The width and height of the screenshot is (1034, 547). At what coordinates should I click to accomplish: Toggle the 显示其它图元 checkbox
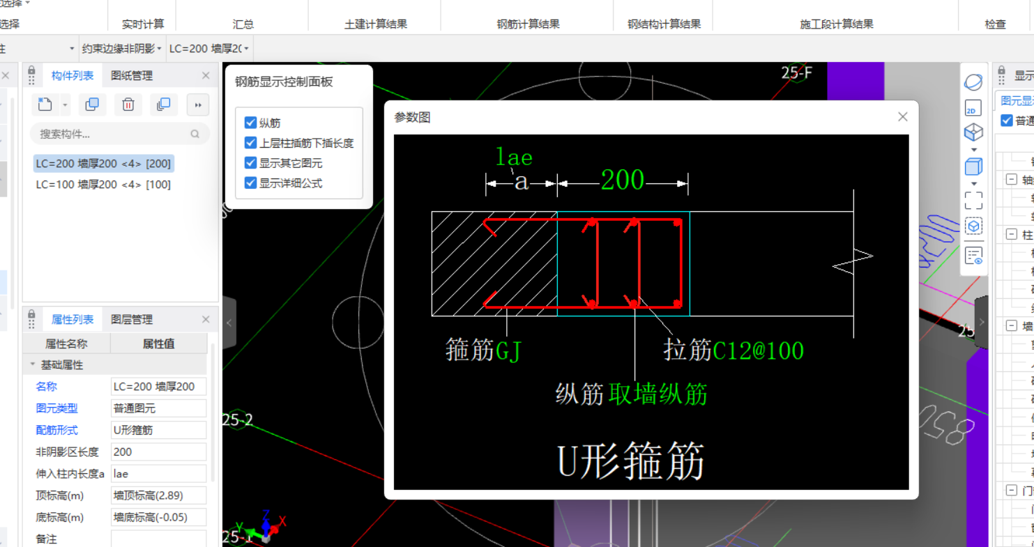click(x=251, y=163)
